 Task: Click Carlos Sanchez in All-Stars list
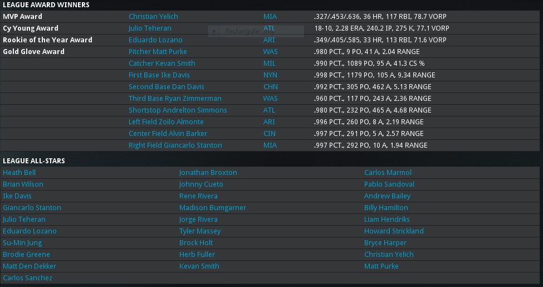coord(27,278)
